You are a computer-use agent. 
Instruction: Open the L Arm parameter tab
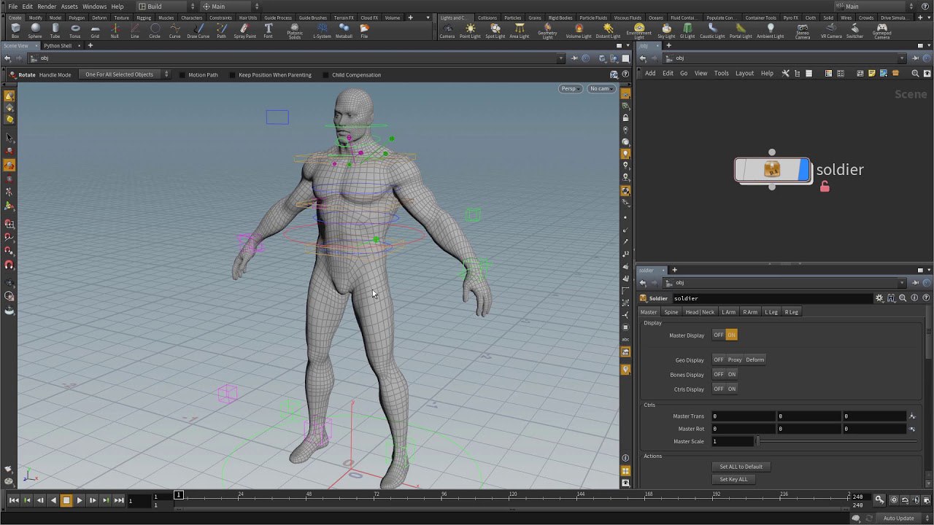tap(728, 312)
